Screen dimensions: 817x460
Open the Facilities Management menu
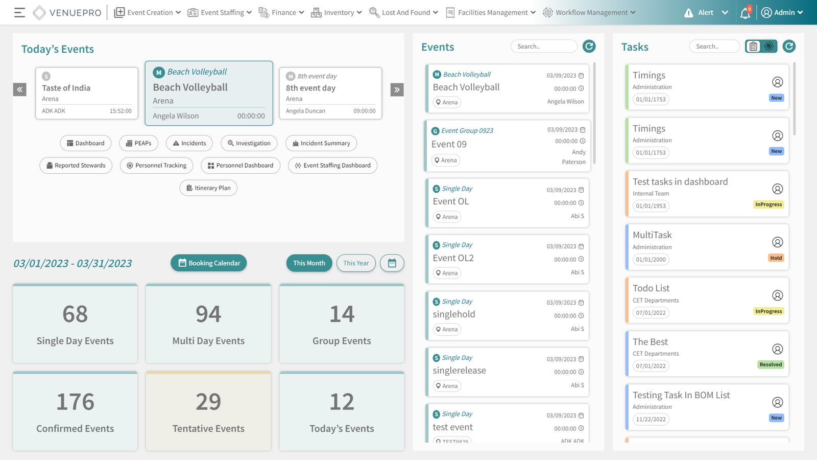(491, 13)
